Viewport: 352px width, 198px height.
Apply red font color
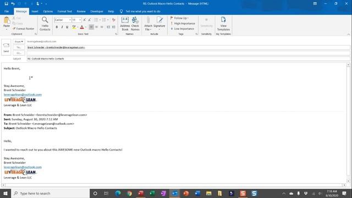tap(82, 27)
